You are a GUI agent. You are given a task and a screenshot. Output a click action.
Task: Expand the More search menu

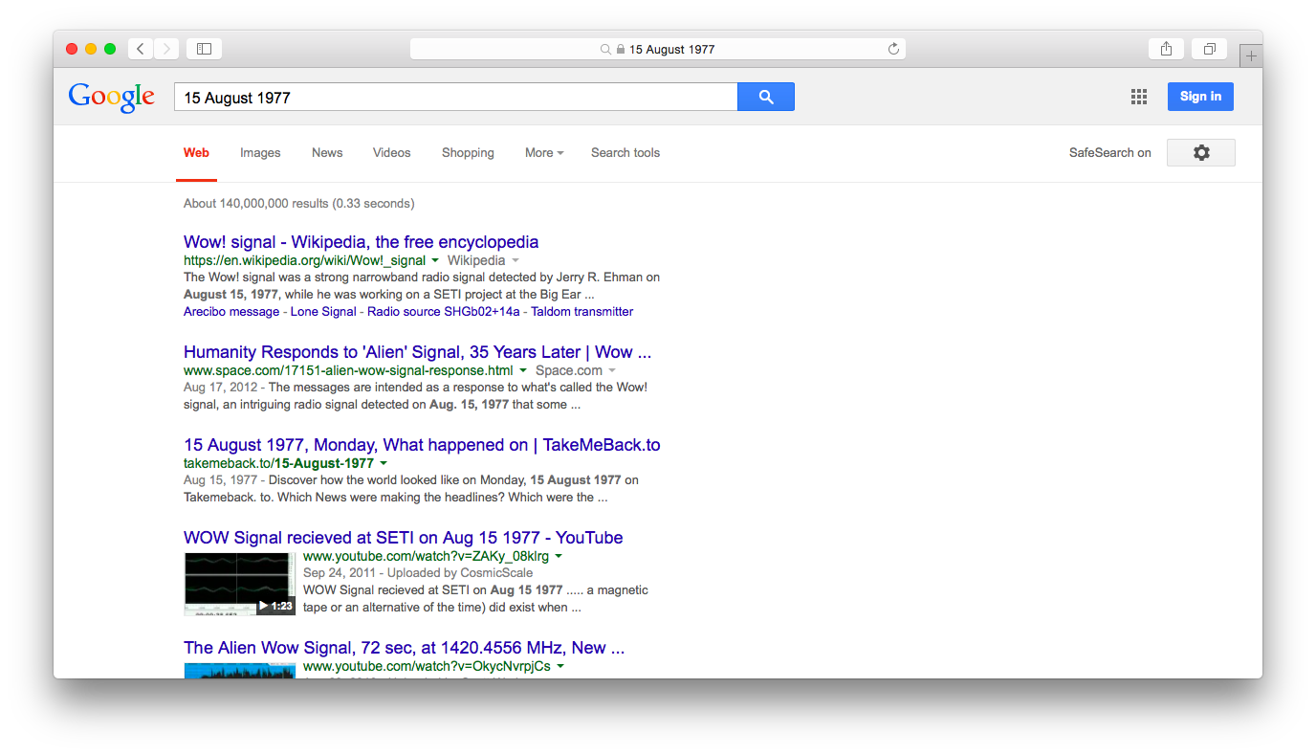pos(544,152)
